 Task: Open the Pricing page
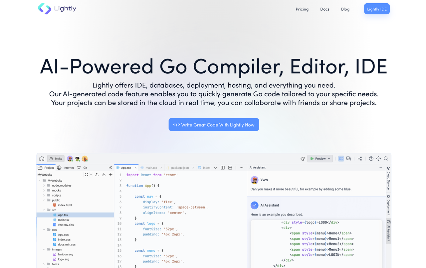tap(302, 9)
